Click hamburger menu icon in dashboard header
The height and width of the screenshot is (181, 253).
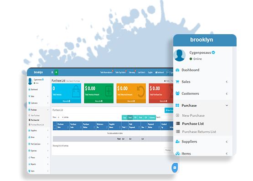52,72
